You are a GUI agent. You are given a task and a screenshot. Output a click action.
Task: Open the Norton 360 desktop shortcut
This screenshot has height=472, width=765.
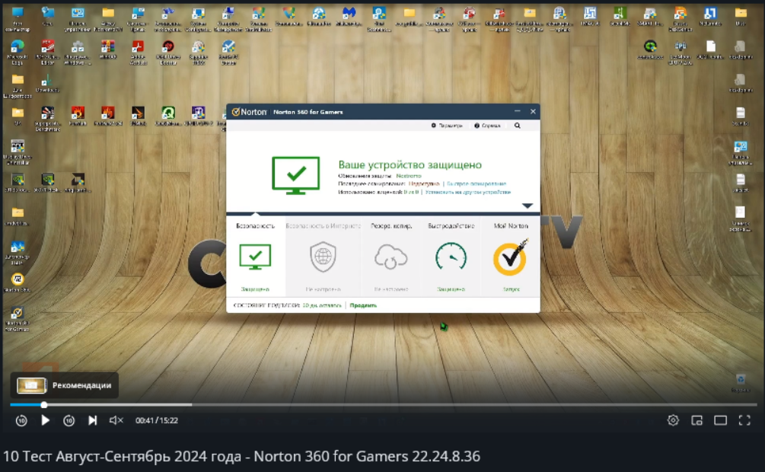(x=17, y=283)
